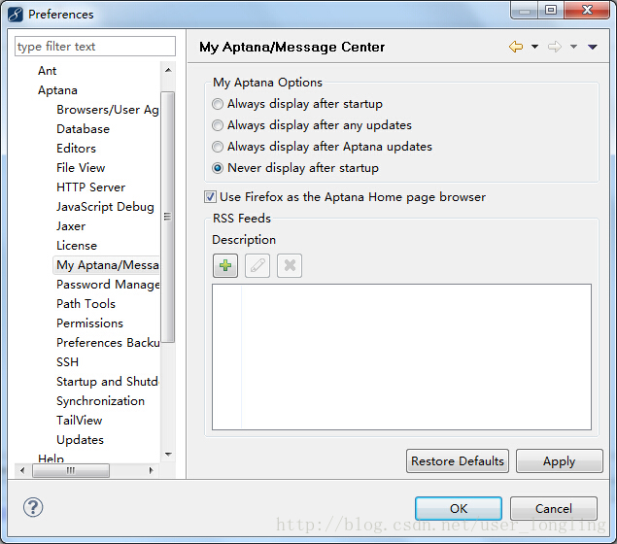617x544 pixels.
Task: Open Updates preferences page
Action: coord(80,440)
